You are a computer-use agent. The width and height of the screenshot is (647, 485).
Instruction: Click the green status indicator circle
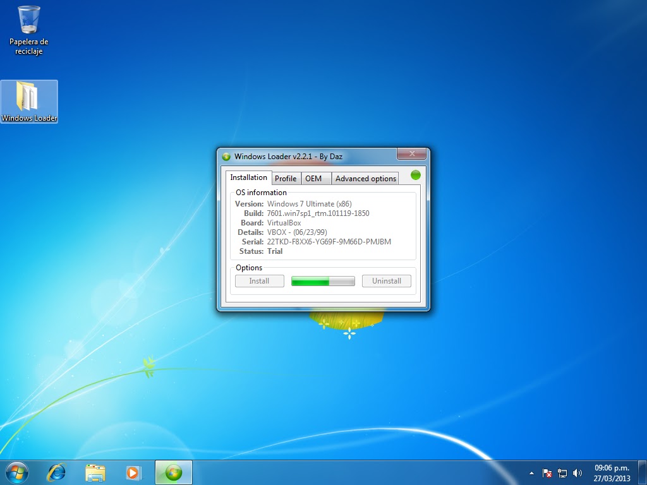click(x=414, y=176)
